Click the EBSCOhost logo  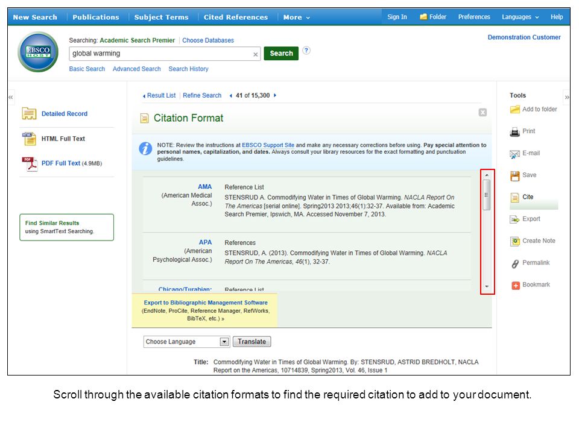point(38,52)
